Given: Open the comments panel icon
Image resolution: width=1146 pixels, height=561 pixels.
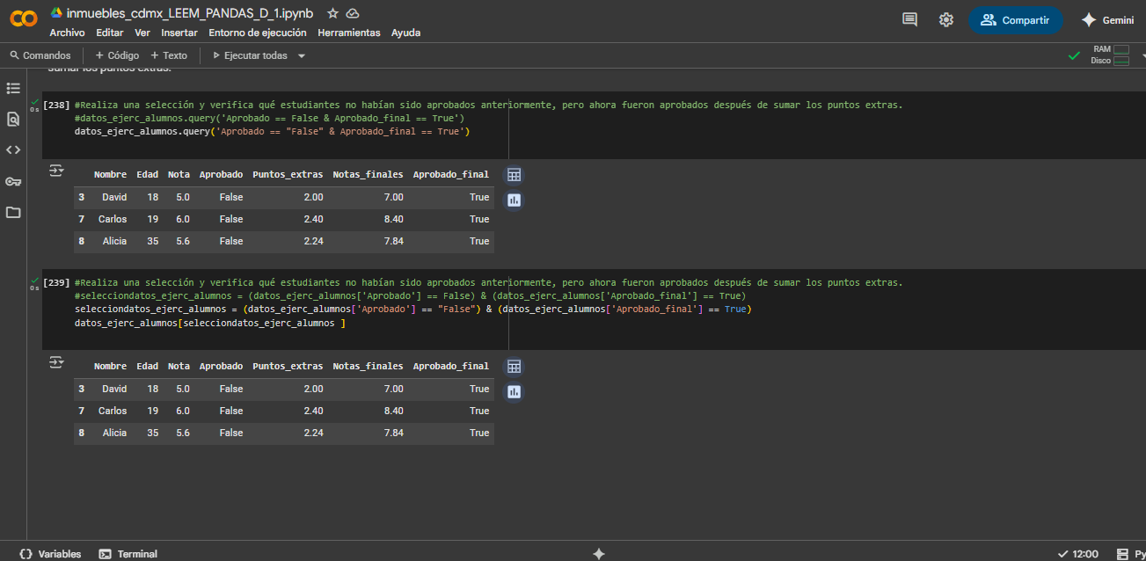Looking at the screenshot, I should pos(909,20).
